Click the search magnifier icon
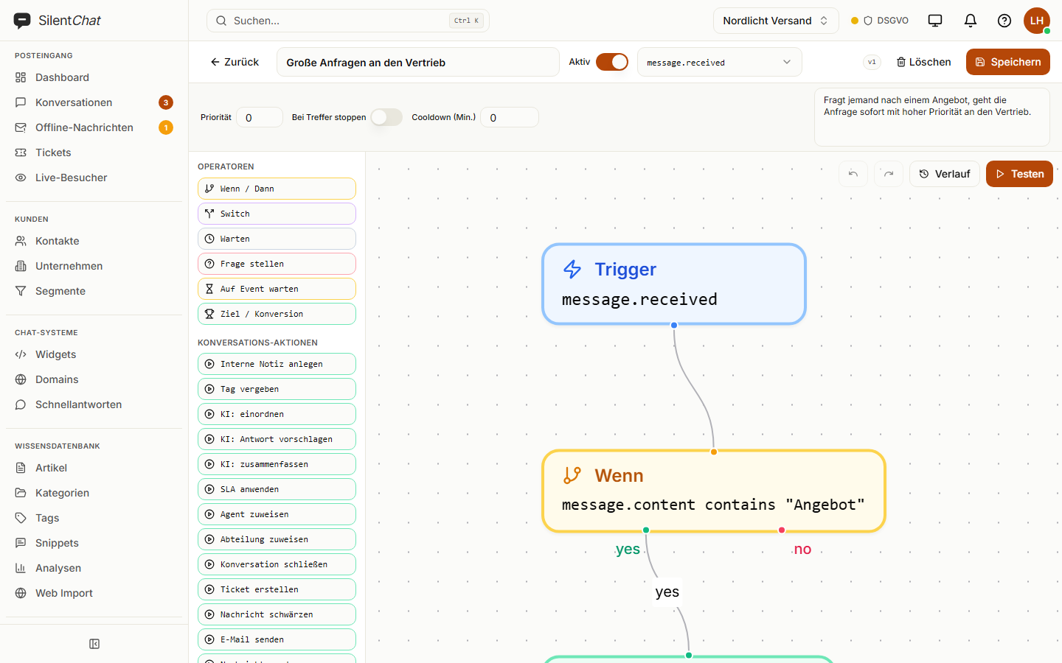 point(221,21)
